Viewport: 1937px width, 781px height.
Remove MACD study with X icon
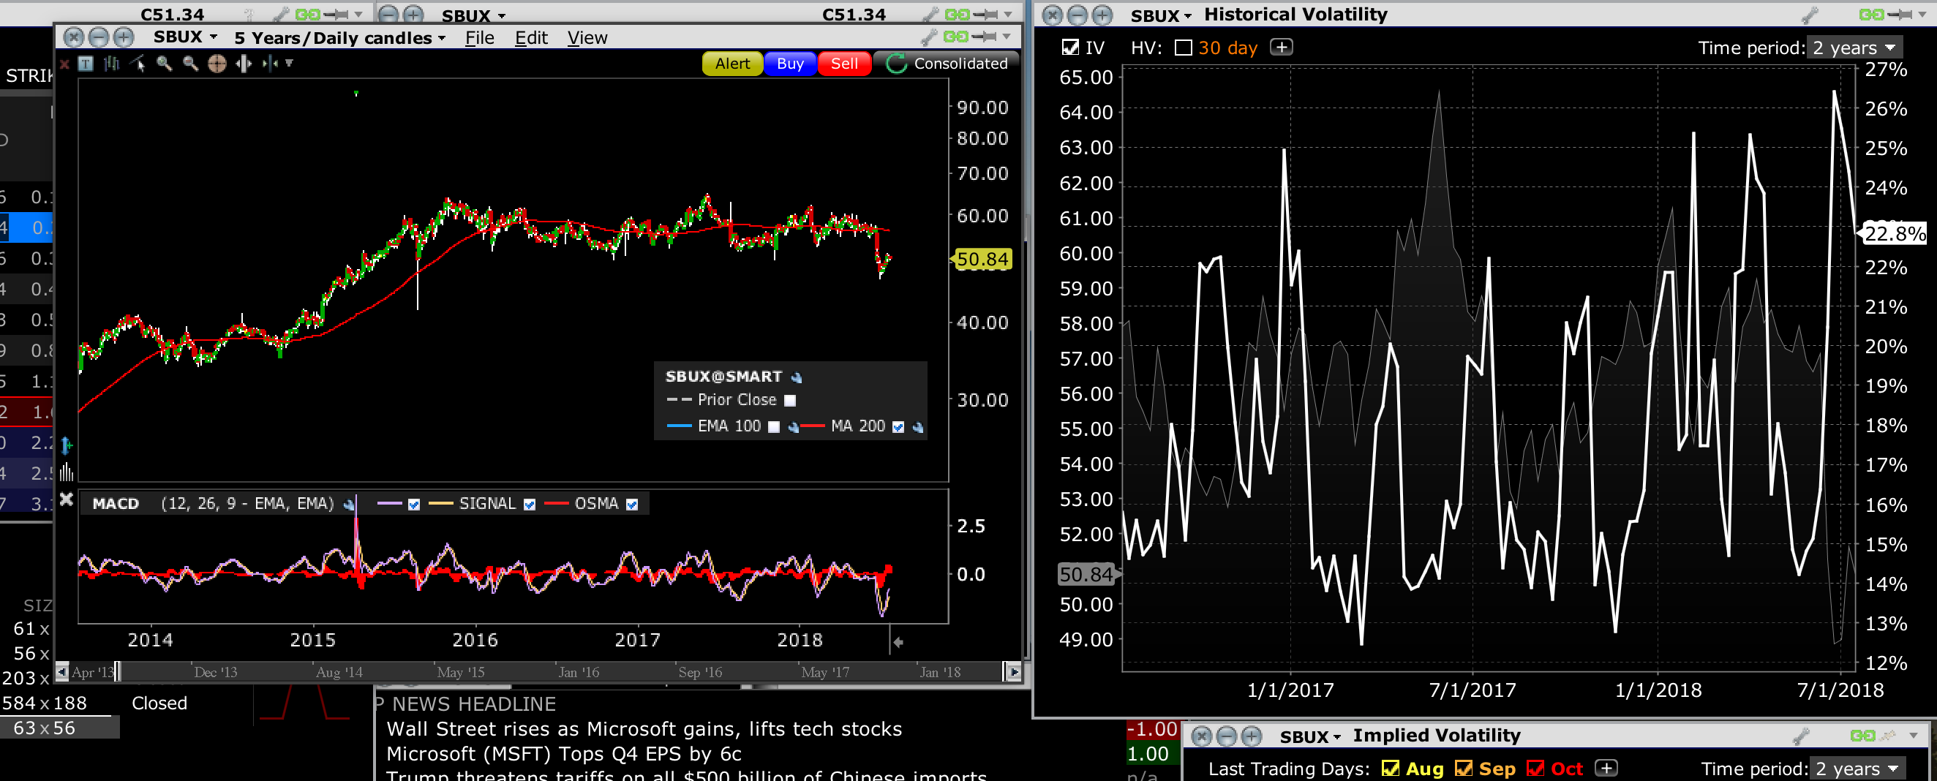point(66,499)
